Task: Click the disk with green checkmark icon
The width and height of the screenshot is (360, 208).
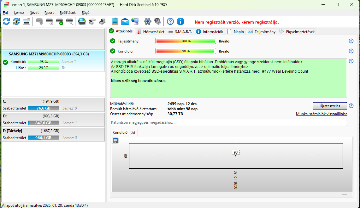Action: pos(59,21)
